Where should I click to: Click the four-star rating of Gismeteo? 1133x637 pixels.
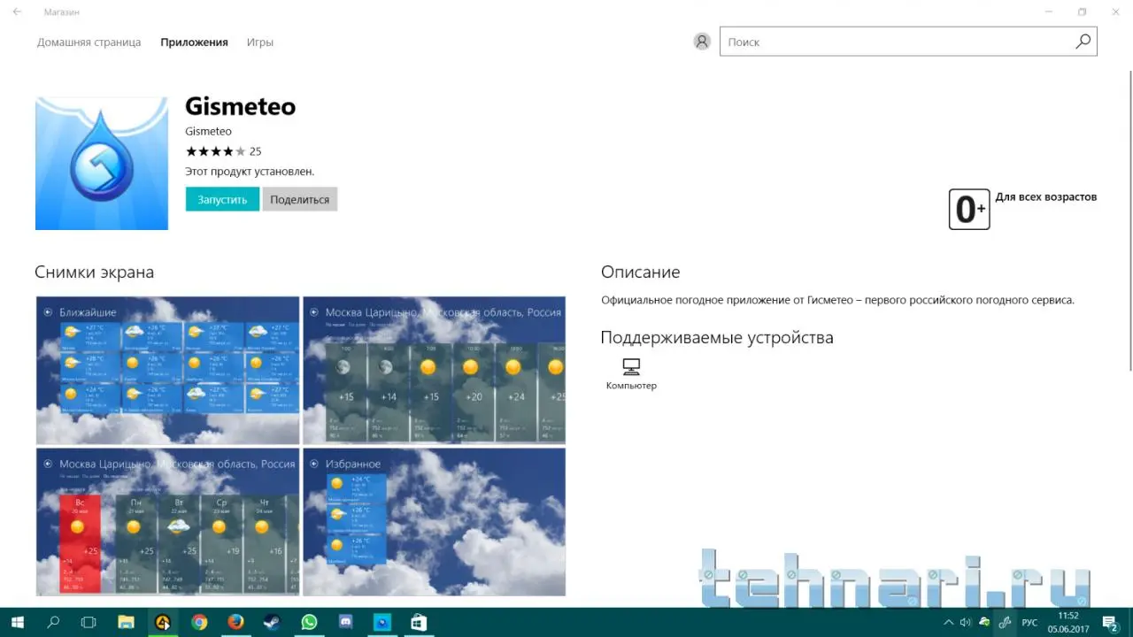click(215, 151)
